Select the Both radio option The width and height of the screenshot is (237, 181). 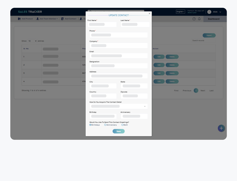tap(122, 125)
